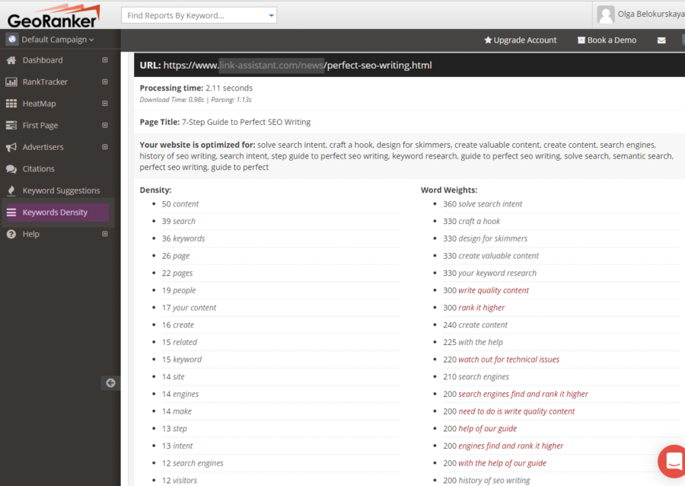Click the Keywords Density lines icon
The width and height of the screenshot is (685, 486).
pos(11,213)
